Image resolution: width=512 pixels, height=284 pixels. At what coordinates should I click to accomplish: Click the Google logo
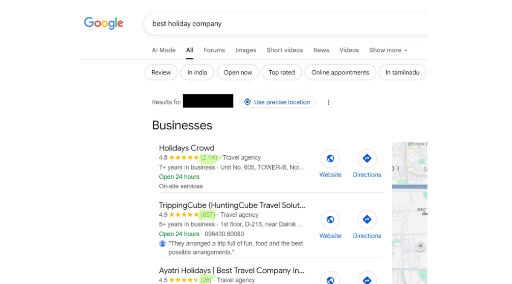pos(103,23)
